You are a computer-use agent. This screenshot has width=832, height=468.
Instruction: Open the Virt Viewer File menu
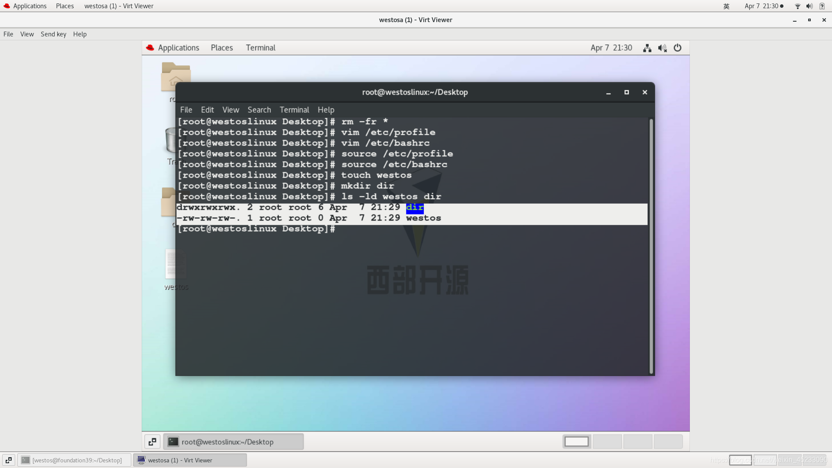(8, 34)
